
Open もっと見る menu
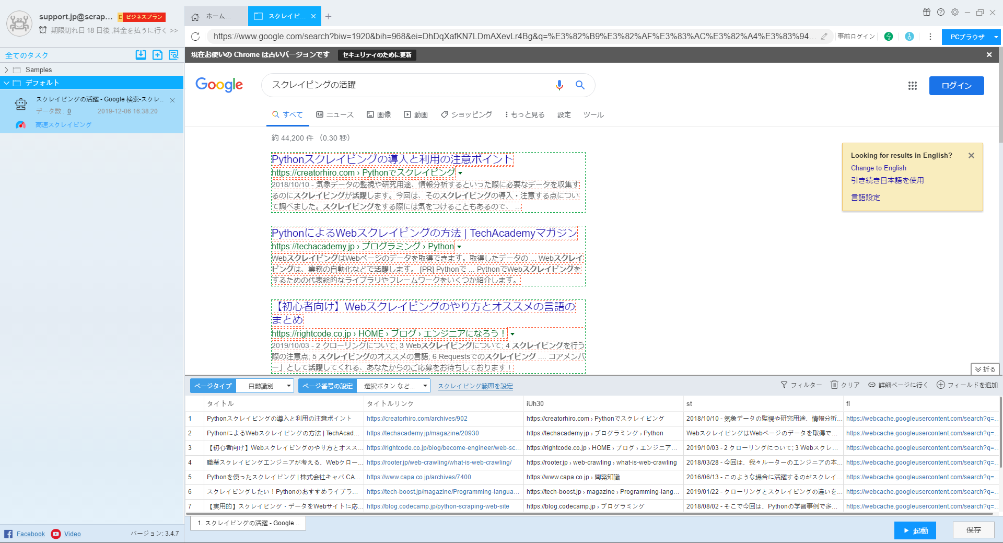(x=524, y=114)
